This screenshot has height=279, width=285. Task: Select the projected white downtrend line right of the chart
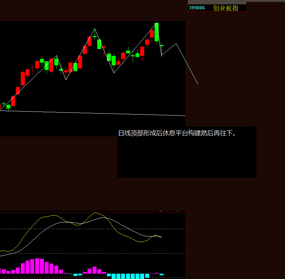click(187, 64)
